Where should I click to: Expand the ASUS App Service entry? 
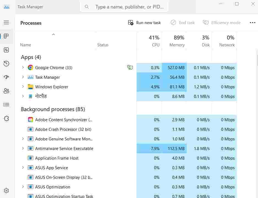[x=23, y=168]
